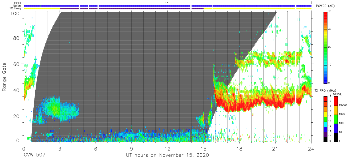Click y-axis tick label '80'
The height and width of the screenshot is (161, 350).
(x=17, y=38)
